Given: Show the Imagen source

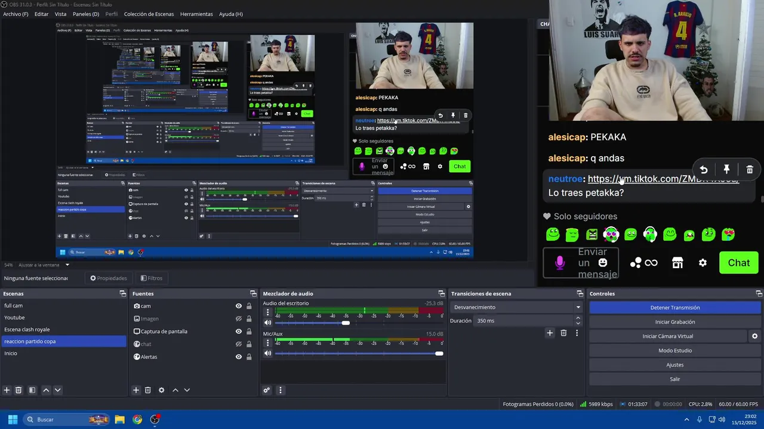Looking at the screenshot, I should [239, 319].
